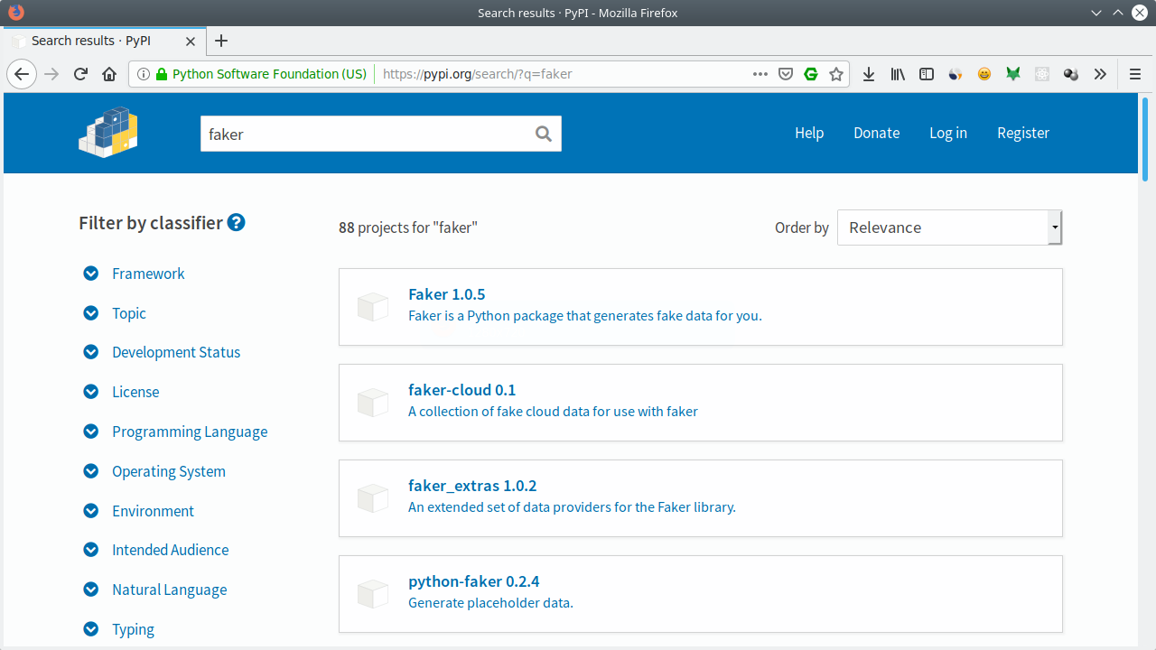1156x650 pixels.
Task: Click the magnifying glass search icon
Action: pos(543,134)
